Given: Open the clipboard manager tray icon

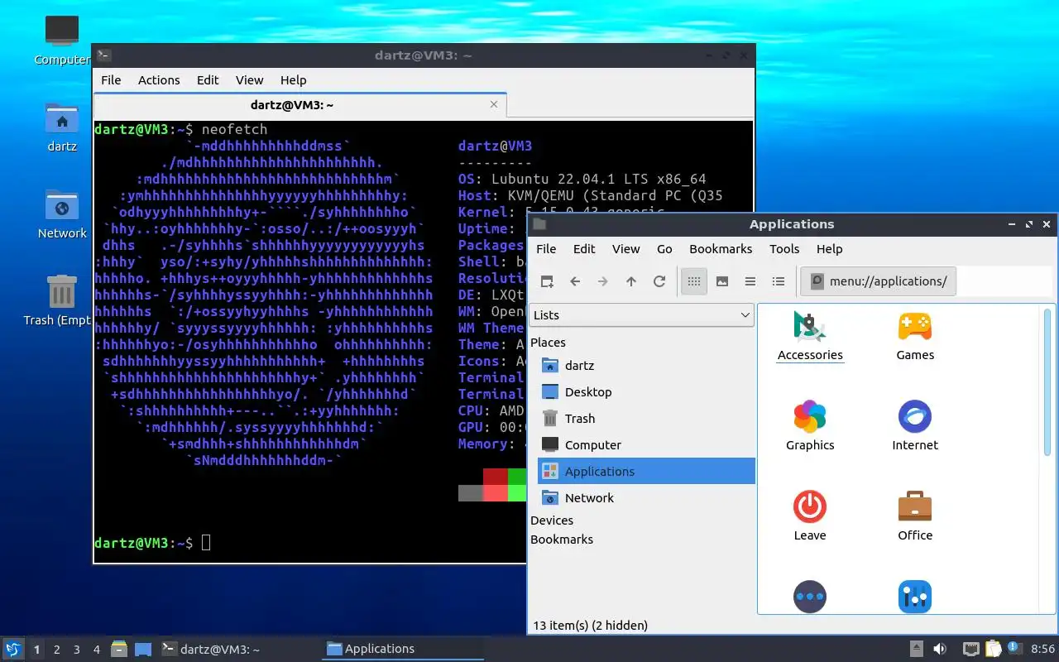Looking at the screenshot, I should (x=994, y=649).
